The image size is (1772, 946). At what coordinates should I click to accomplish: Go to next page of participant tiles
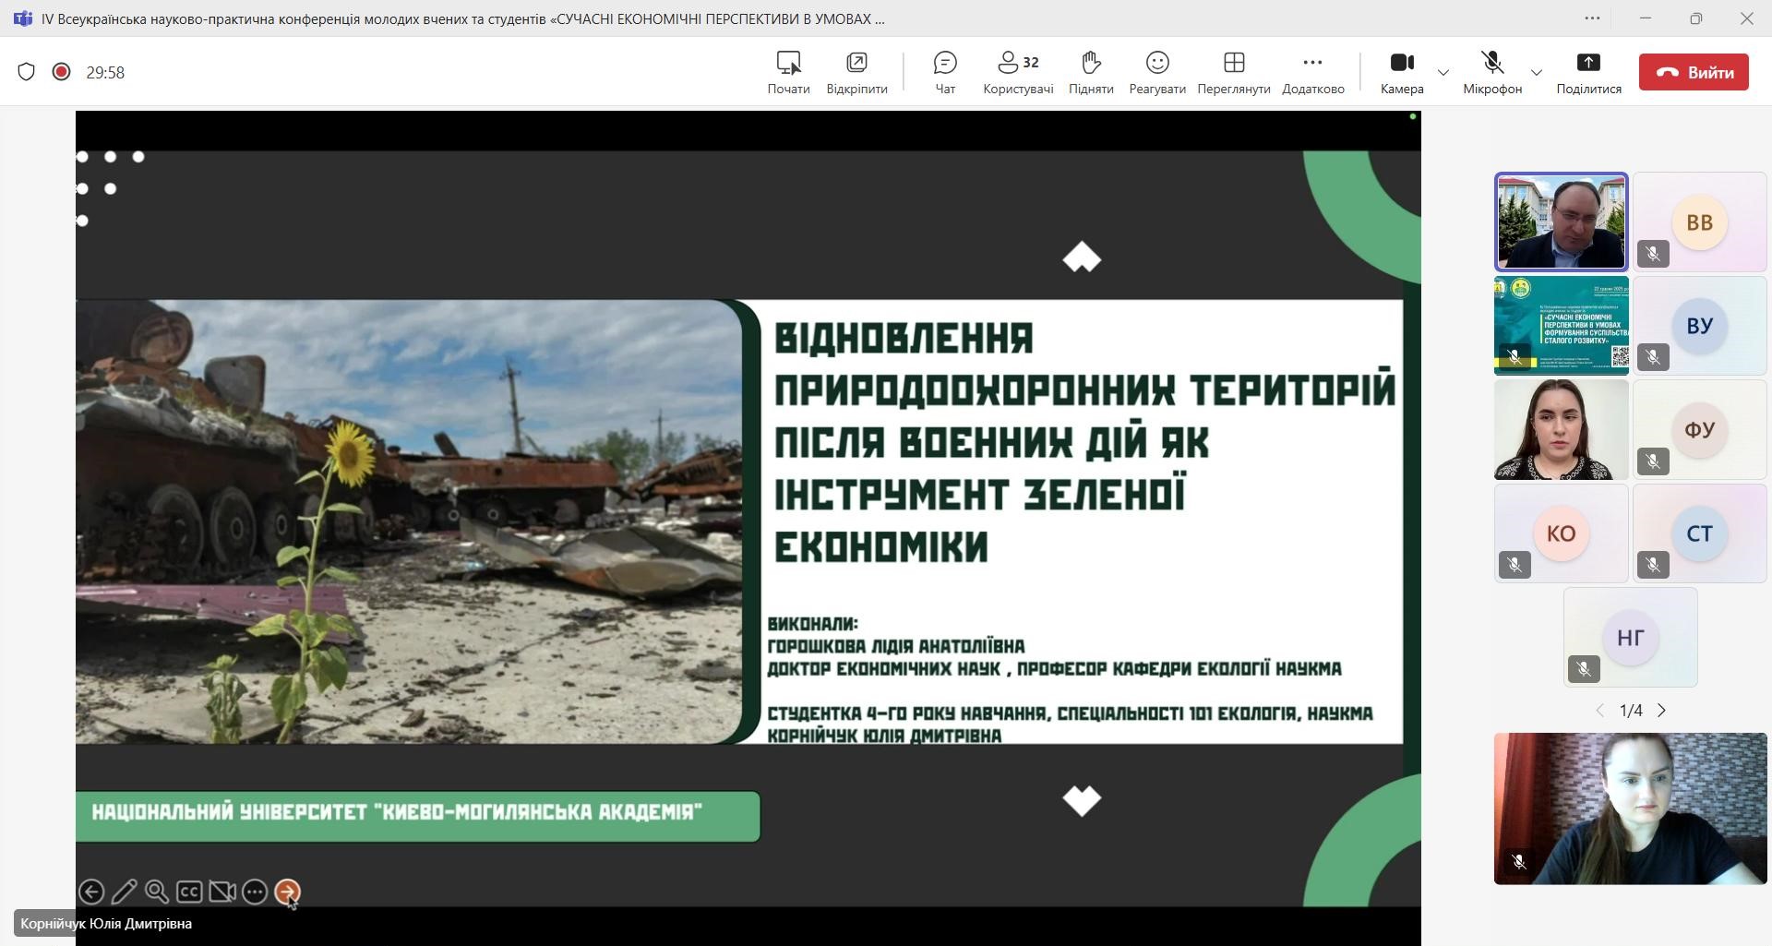(1662, 711)
